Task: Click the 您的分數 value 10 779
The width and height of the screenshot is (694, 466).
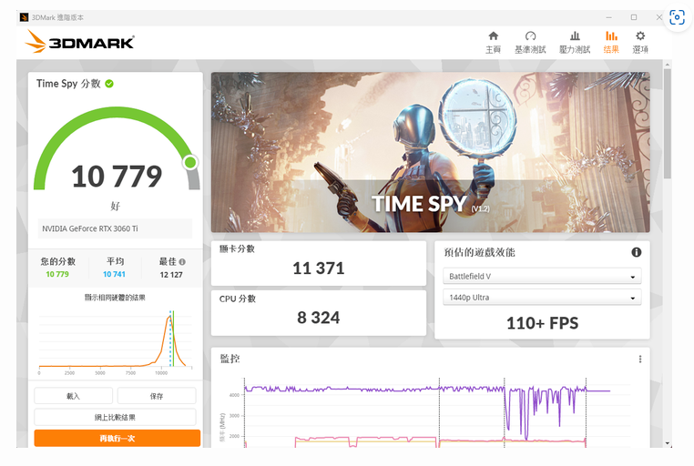Action: (x=57, y=274)
